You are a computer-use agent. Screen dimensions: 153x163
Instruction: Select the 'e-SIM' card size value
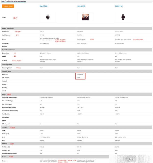tap(79, 78)
